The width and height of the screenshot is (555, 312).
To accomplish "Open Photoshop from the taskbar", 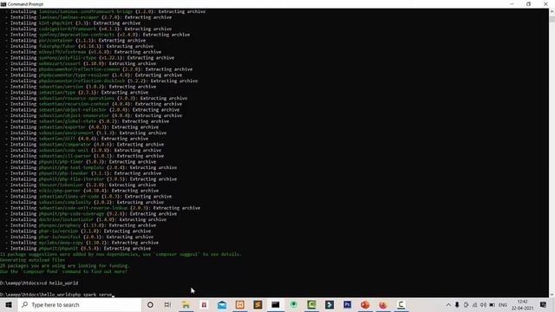I will (347, 304).
